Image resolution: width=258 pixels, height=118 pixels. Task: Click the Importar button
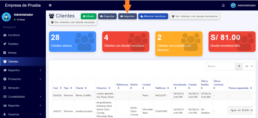click(x=127, y=16)
